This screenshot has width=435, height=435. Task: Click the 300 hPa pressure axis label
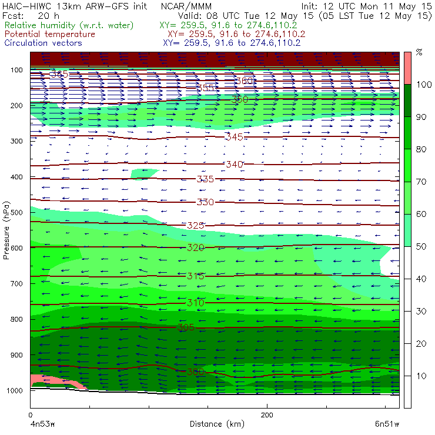[16, 141]
